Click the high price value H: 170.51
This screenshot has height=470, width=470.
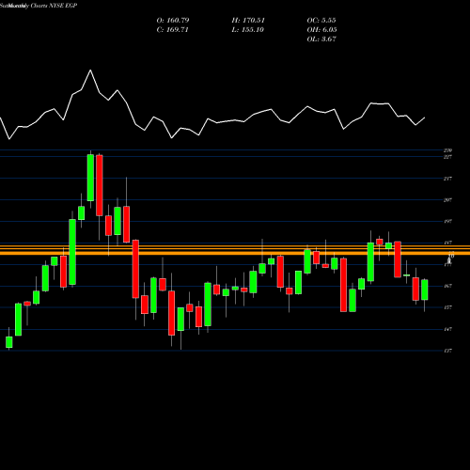248,21
